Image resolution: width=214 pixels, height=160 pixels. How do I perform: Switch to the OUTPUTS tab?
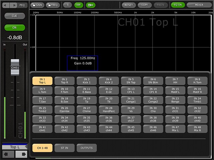87,148
